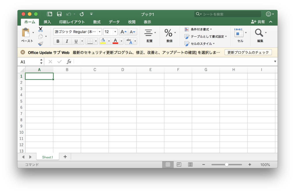This screenshot has height=193, width=295.
Task: Open font name dropdown
Action: point(99,32)
